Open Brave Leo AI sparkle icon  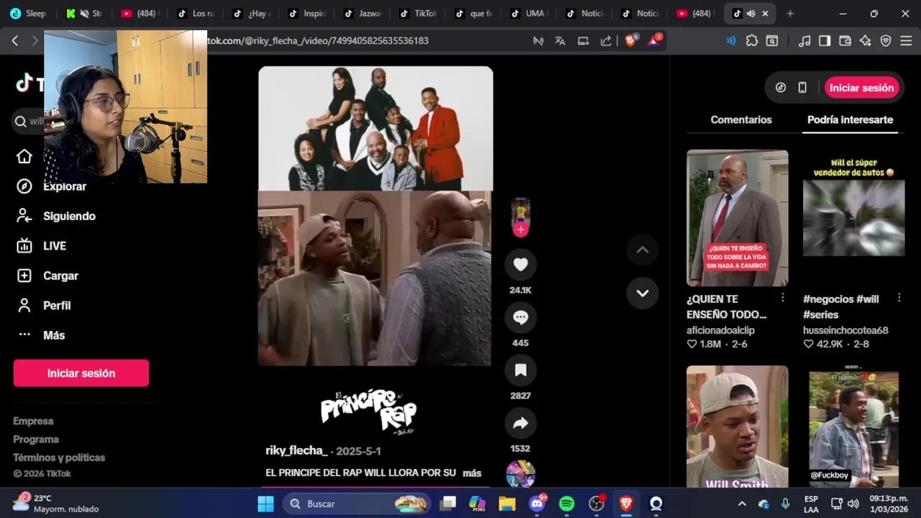pos(866,41)
